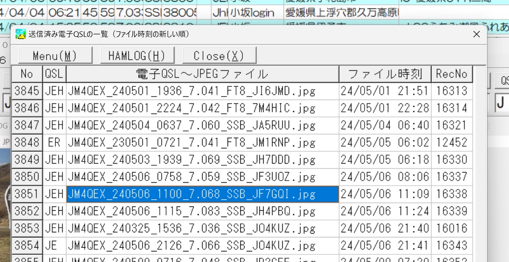Click the Close(X) button
509x262 pixels.
[219, 56]
